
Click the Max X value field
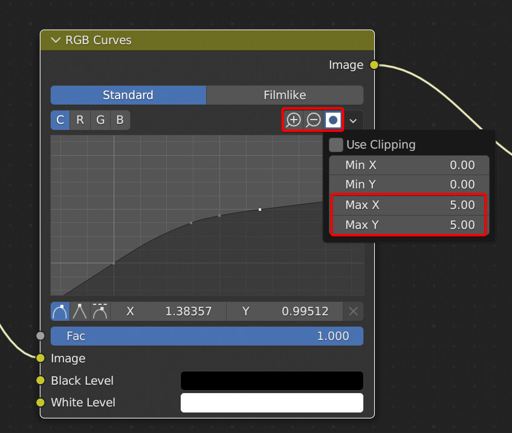[409, 205]
